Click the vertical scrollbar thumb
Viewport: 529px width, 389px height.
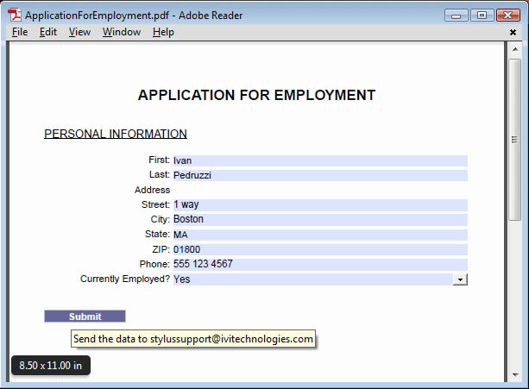[x=514, y=138]
